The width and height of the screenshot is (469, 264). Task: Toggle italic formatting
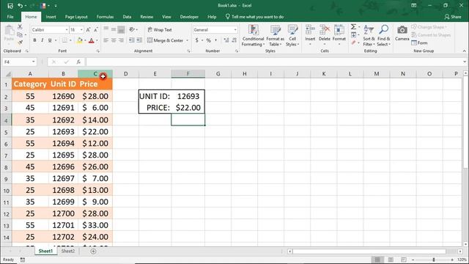click(43, 40)
